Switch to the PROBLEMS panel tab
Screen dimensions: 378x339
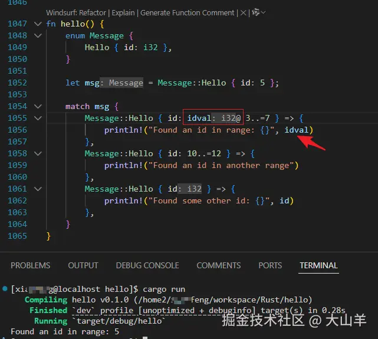pyautogui.click(x=30, y=265)
